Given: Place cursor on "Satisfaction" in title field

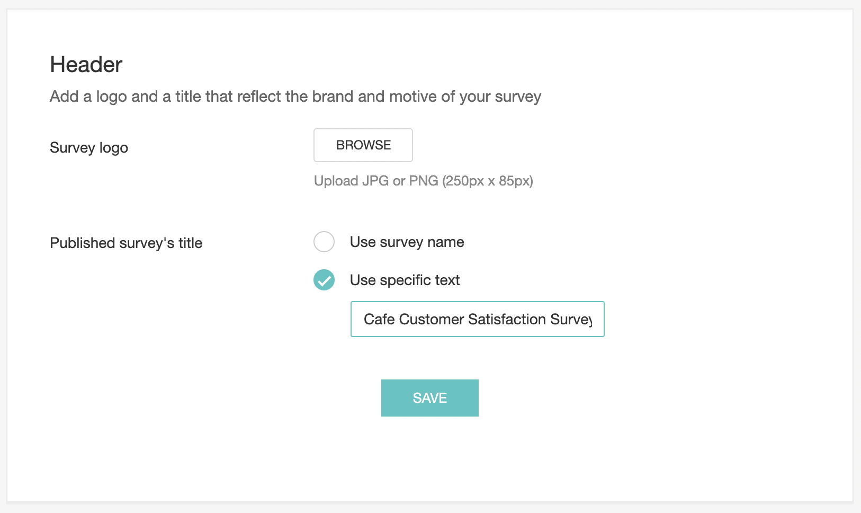Looking at the screenshot, I should (x=507, y=319).
